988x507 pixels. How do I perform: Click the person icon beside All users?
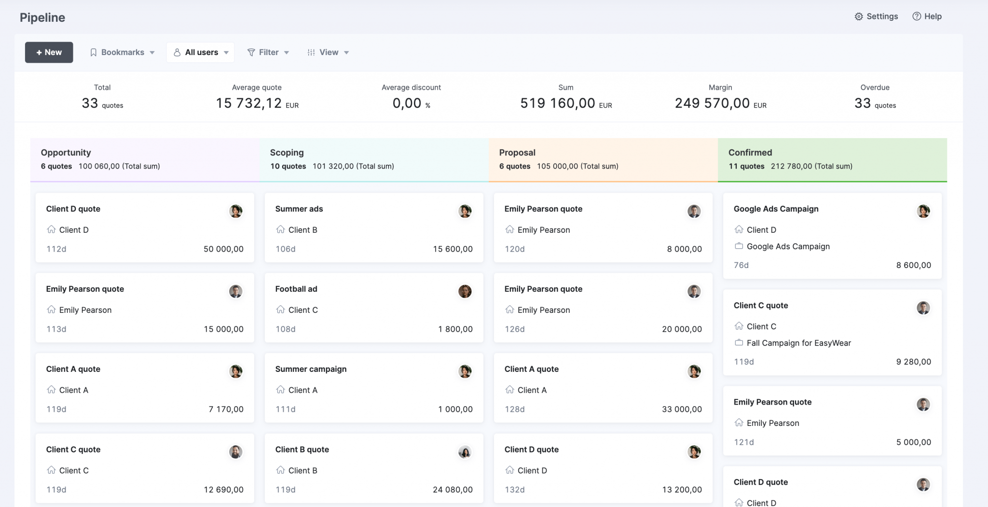(178, 52)
